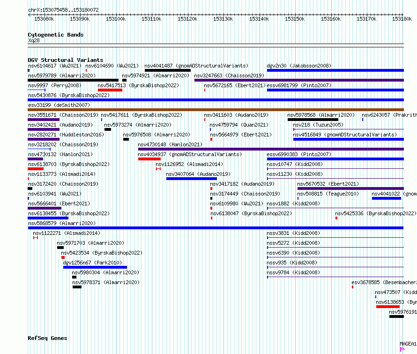Open the nssv10747 (Kidd2008) label

(295, 164)
